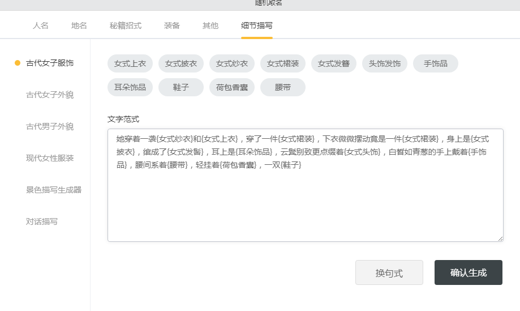Choose 古代女子服饰 in the sidebar
Screen dimensions: 520x311
[50, 63]
